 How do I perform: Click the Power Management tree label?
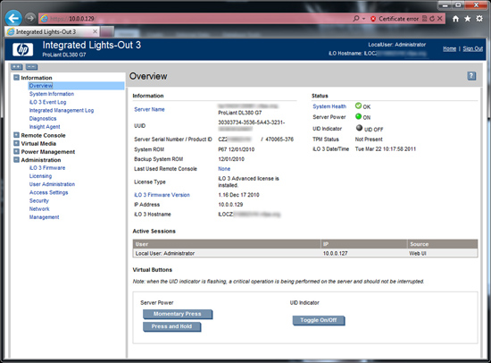coord(48,151)
